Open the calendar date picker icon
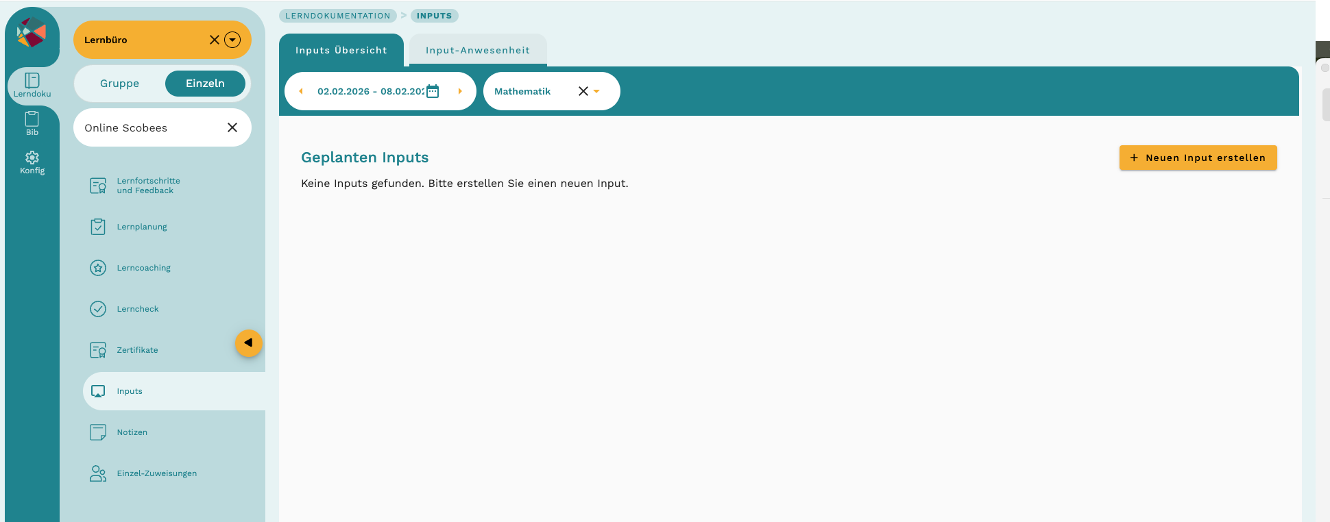Viewport: 1330px width, 522px height. click(x=433, y=91)
